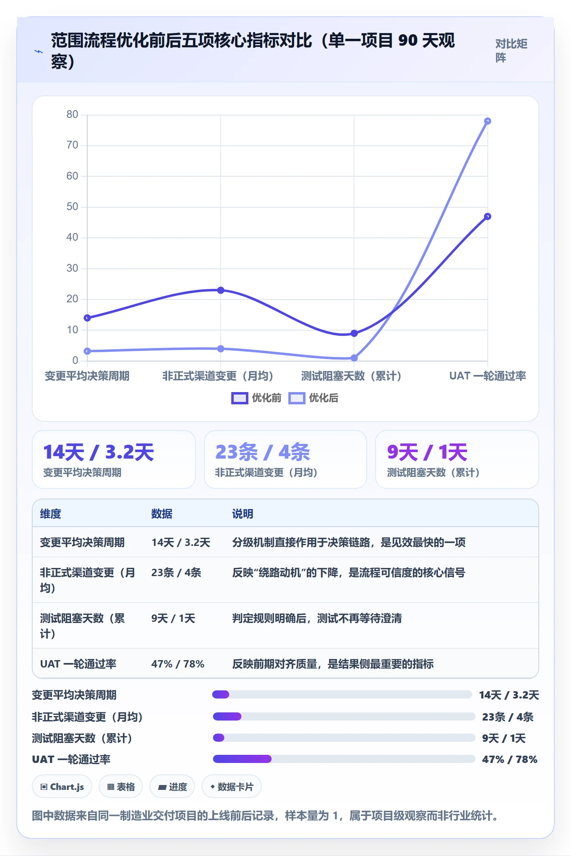The height and width of the screenshot is (856, 571).
Task: Click the footer note 图中数据来自同一制造业交付项目
Action: pos(266,816)
